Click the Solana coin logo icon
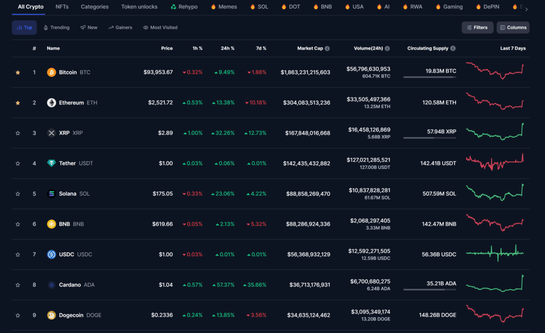 click(x=51, y=193)
